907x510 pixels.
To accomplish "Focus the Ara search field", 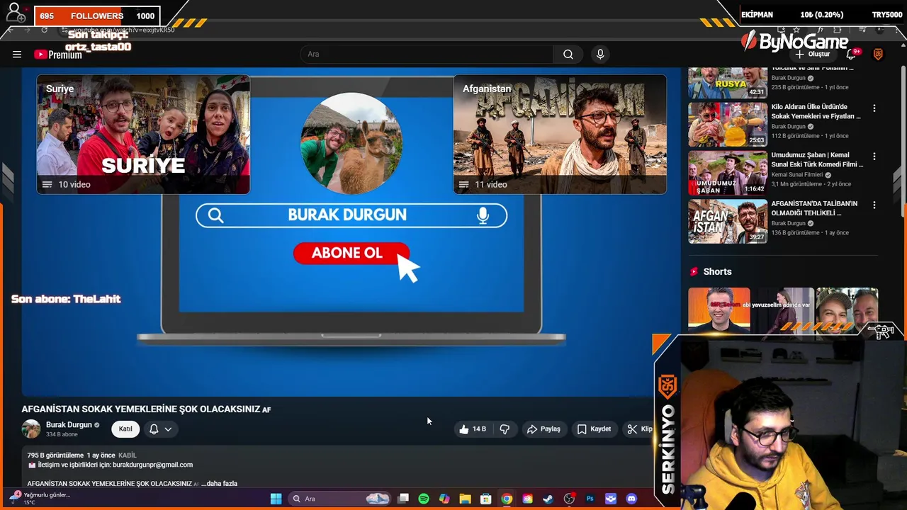I will (427, 55).
